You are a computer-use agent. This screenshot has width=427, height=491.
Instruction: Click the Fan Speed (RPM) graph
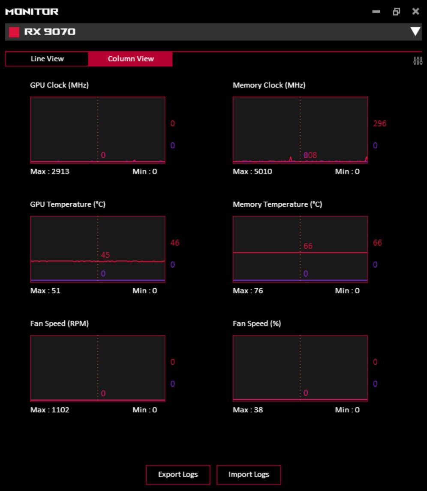pos(98,368)
